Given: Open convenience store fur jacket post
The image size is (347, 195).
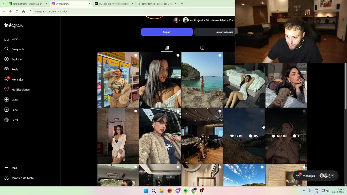Looking at the screenshot, I should [x=118, y=80].
